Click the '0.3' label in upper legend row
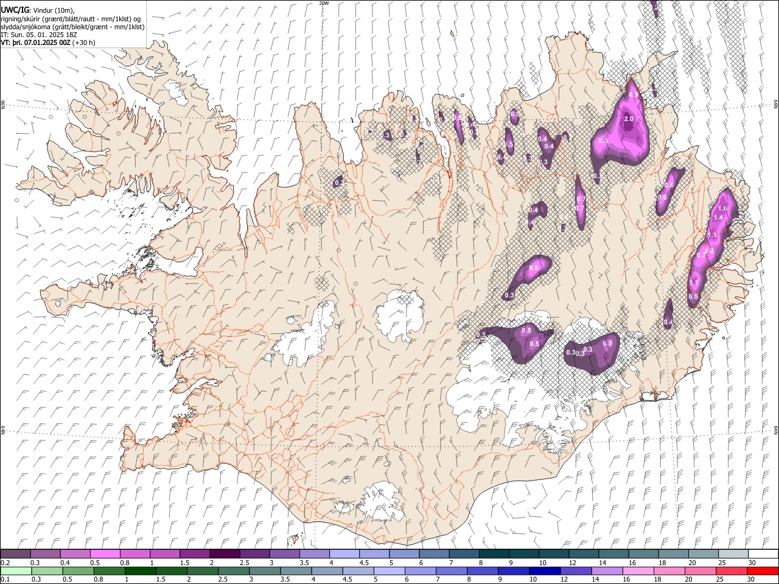The image size is (779, 584). 36,563
